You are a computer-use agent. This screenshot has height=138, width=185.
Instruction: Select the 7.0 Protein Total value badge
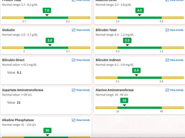[47, 10]
